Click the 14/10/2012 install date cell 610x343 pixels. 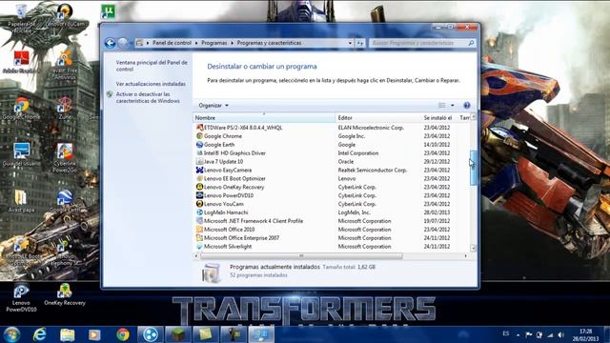437,145
